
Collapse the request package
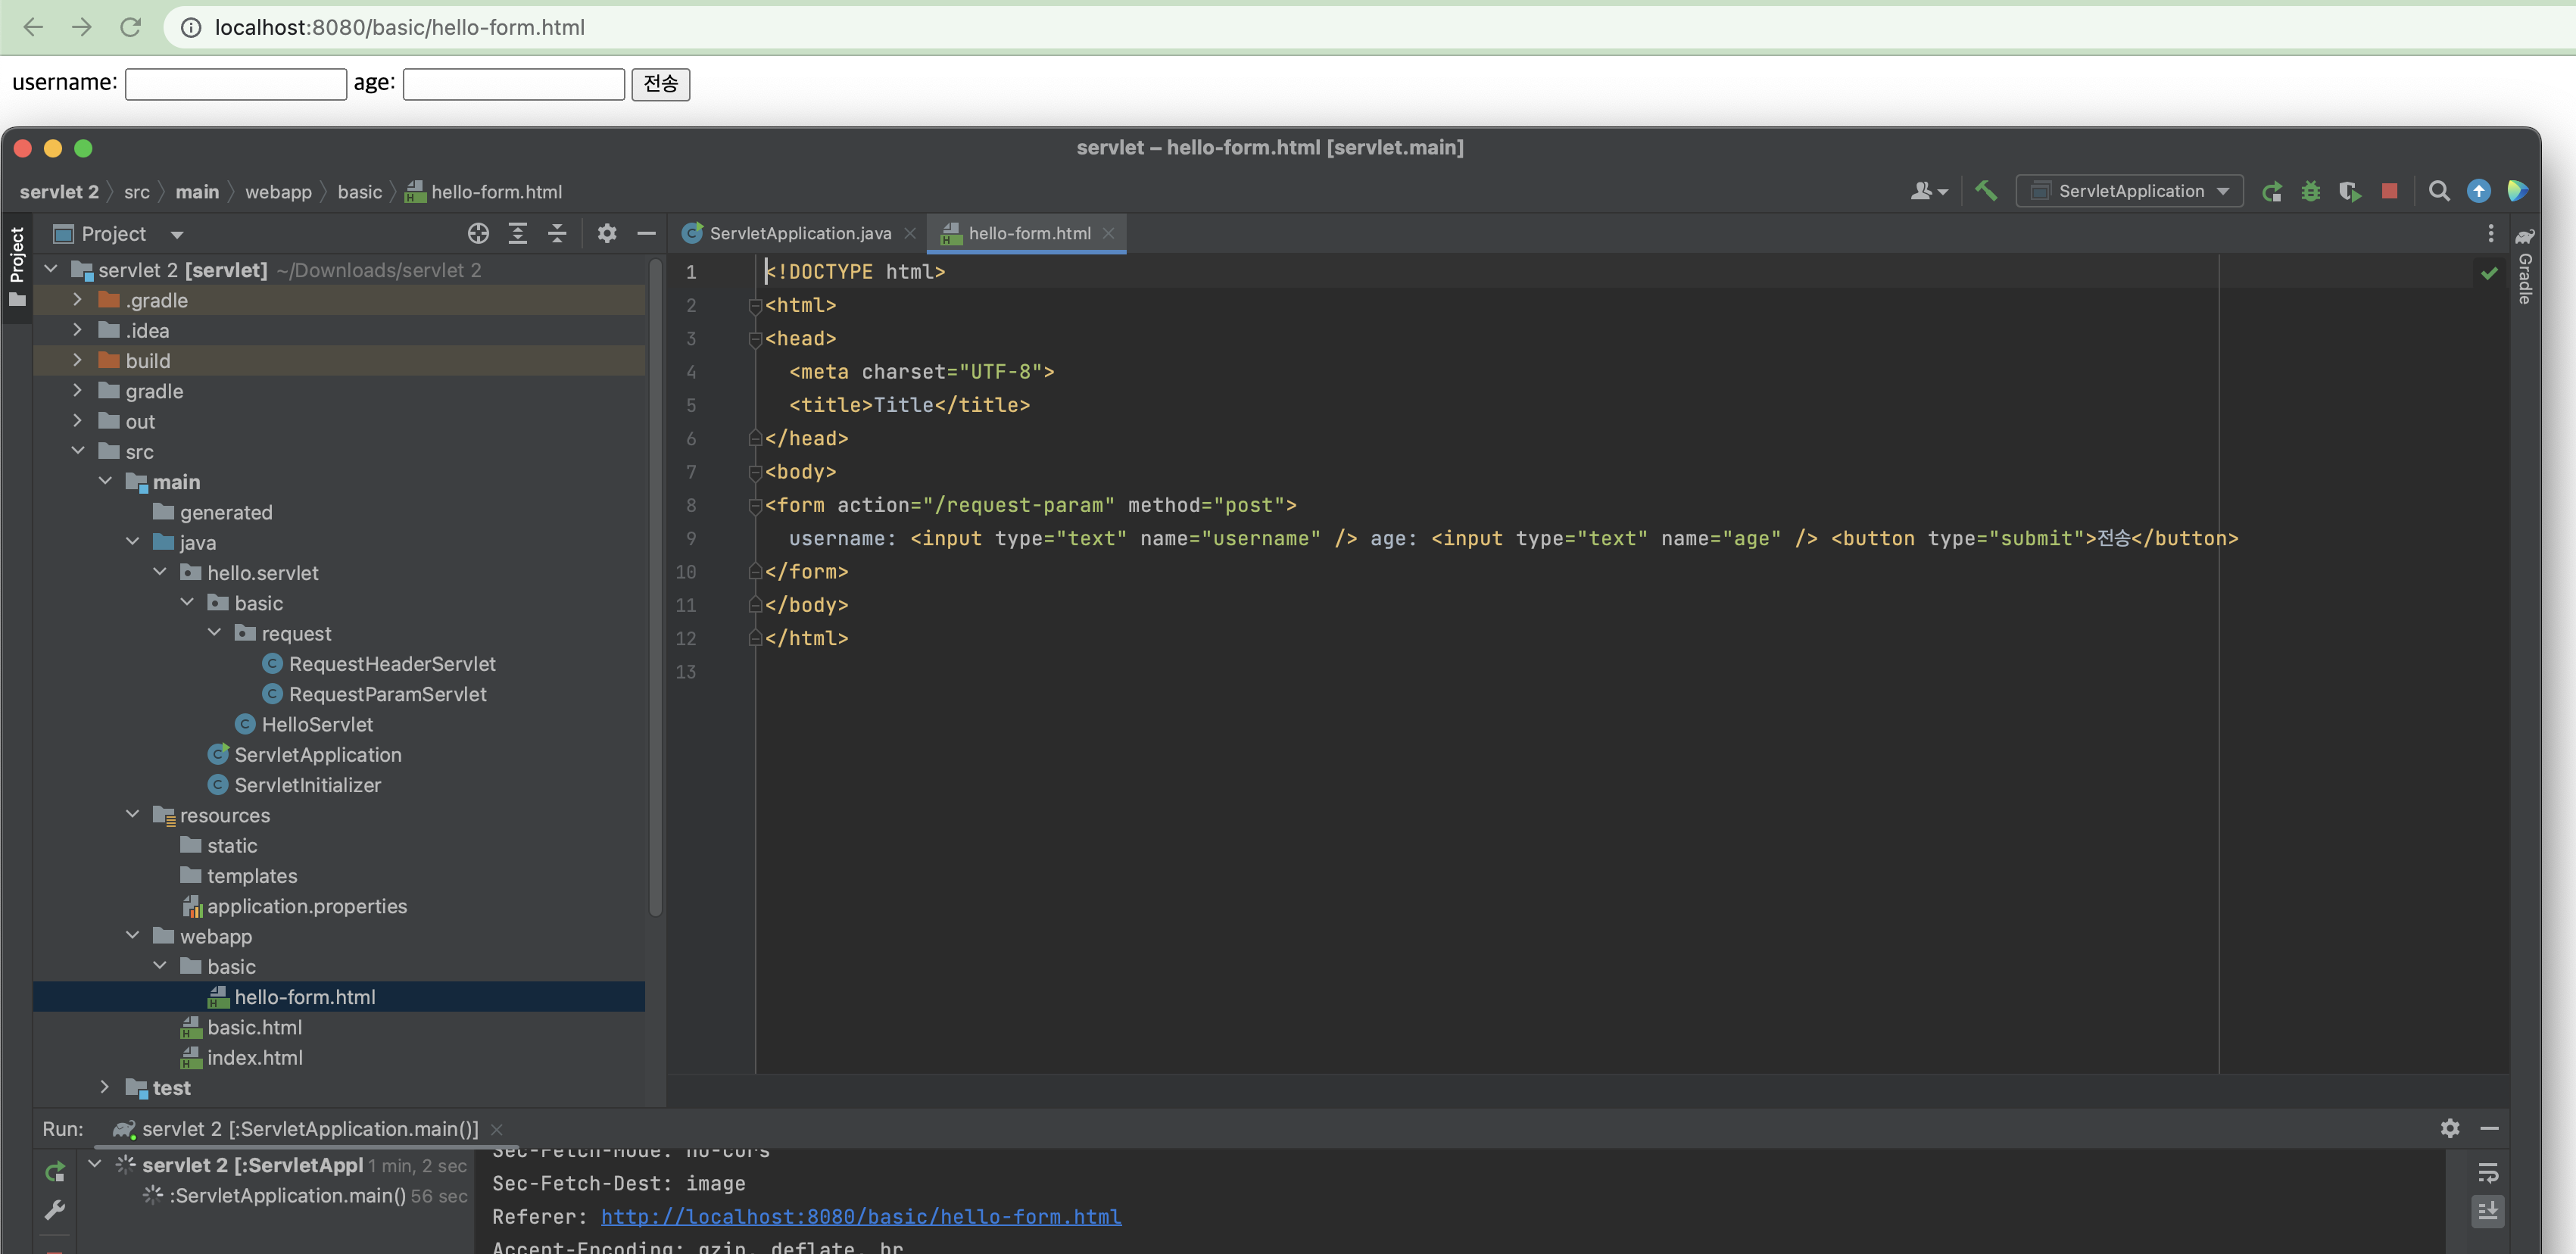213,632
